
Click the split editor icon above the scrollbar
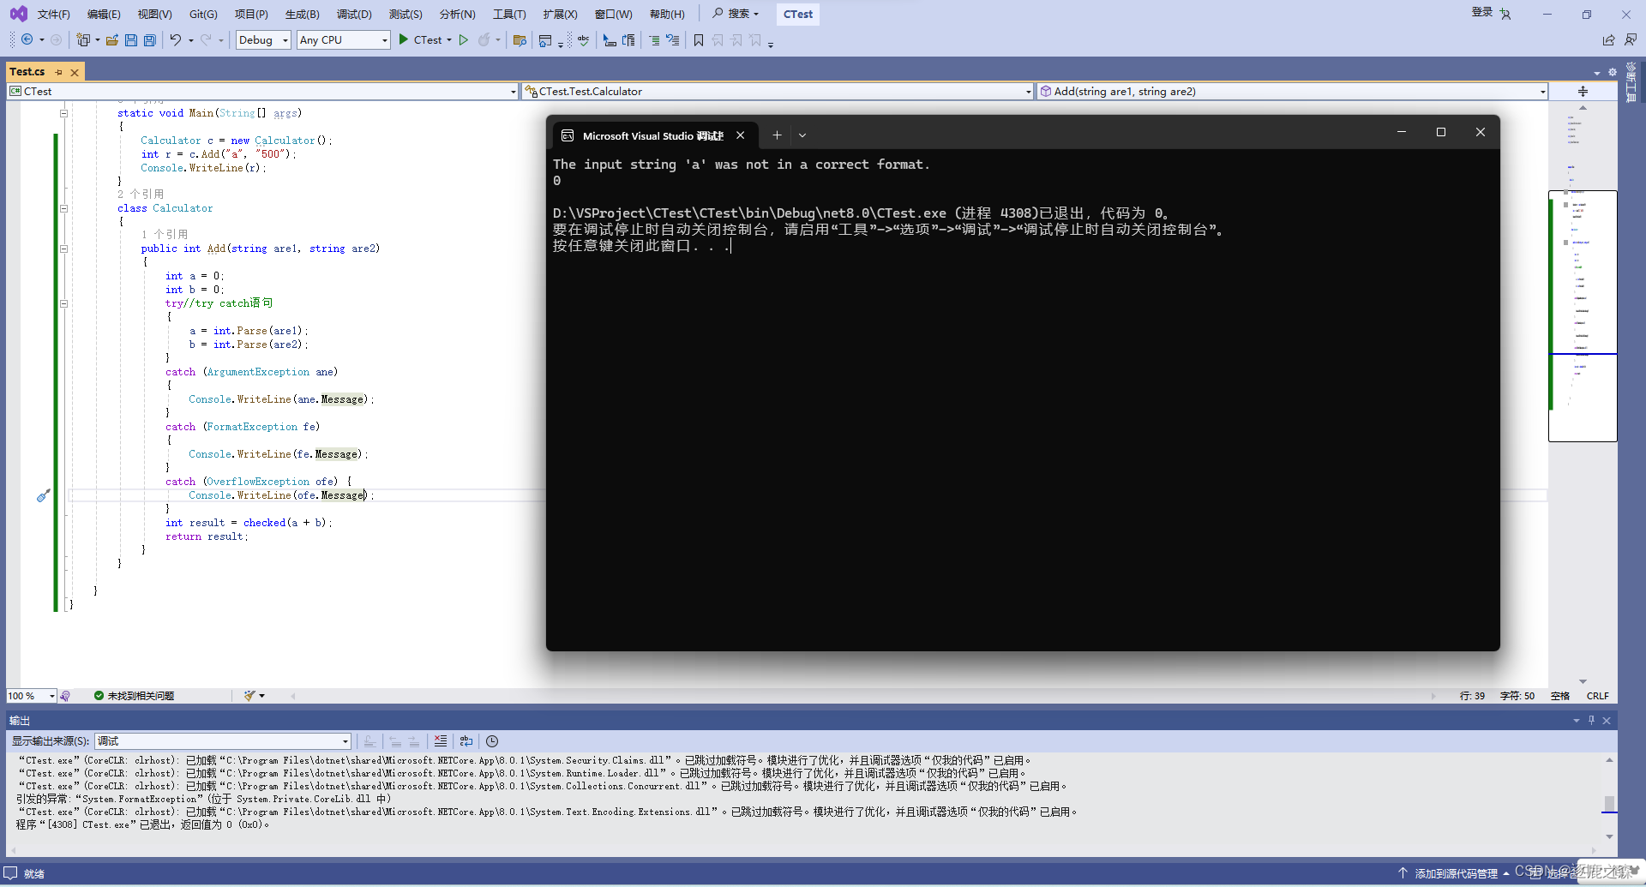(x=1583, y=91)
